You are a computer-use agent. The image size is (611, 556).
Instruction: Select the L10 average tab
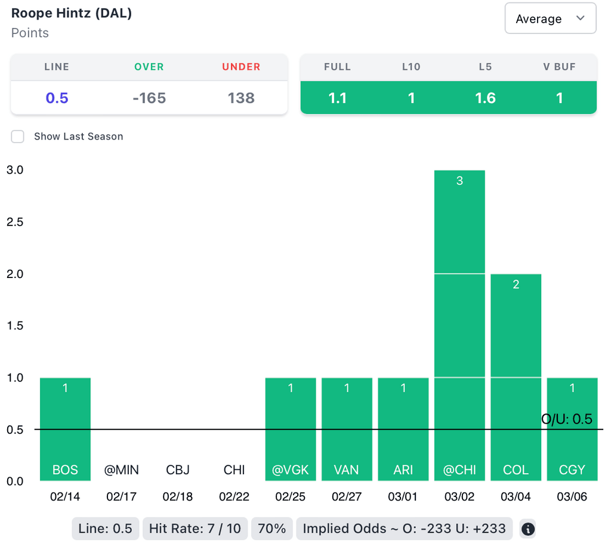click(x=411, y=97)
